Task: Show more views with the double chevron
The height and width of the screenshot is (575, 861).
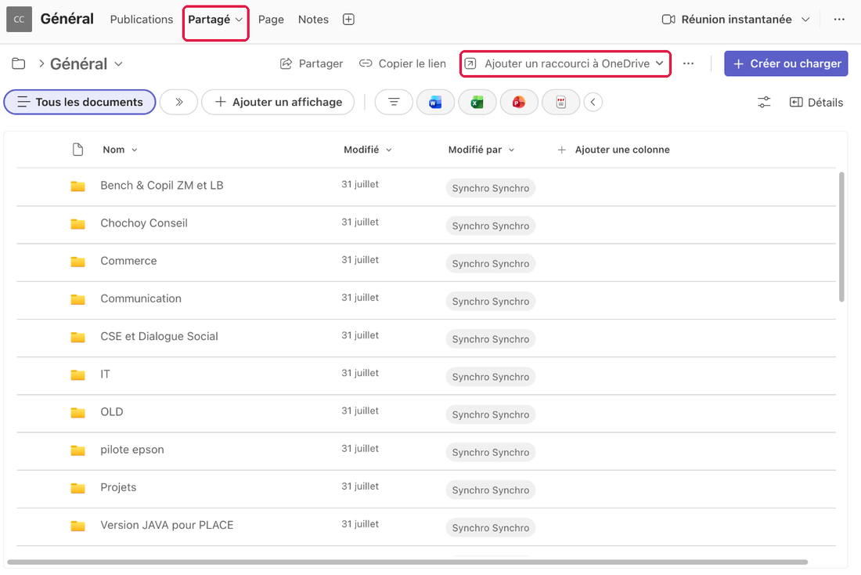Action: click(x=178, y=103)
